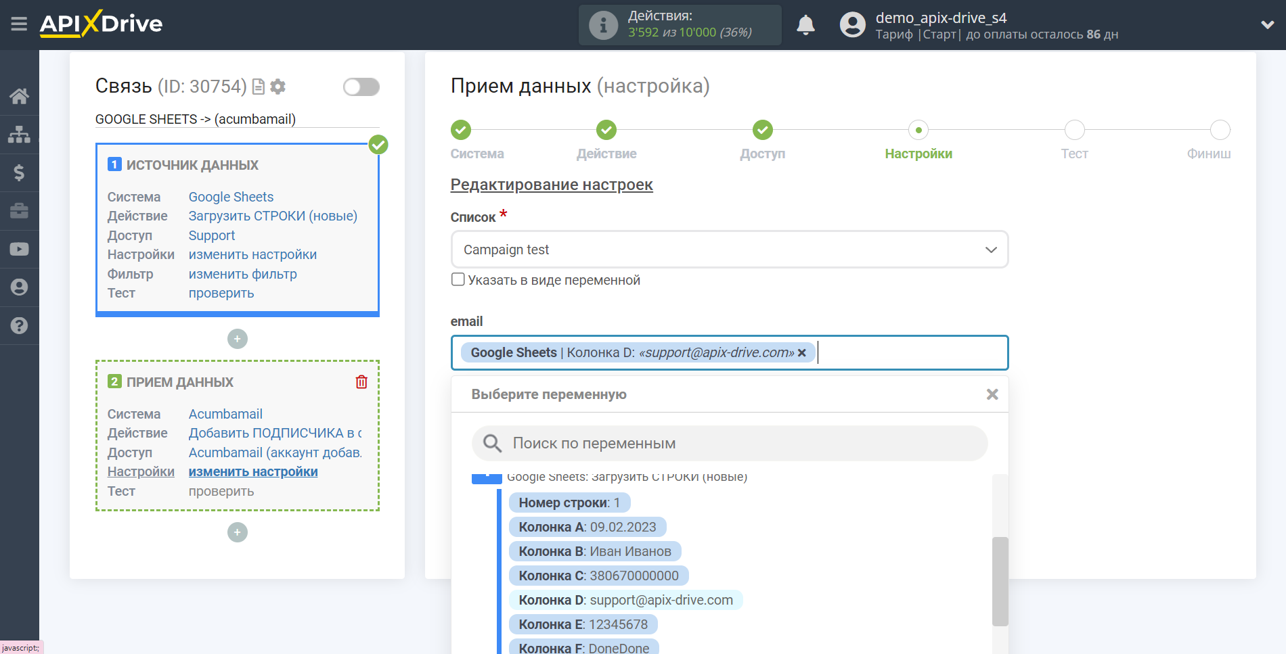Open YouTube video icon in sidebar
This screenshot has width=1286, height=654.
click(x=19, y=249)
